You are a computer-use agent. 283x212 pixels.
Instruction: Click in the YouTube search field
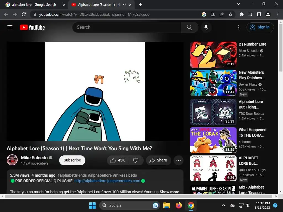coord(127,27)
